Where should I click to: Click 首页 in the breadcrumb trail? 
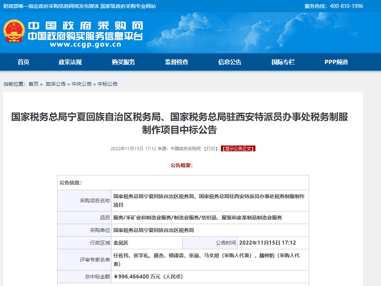(32, 84)
